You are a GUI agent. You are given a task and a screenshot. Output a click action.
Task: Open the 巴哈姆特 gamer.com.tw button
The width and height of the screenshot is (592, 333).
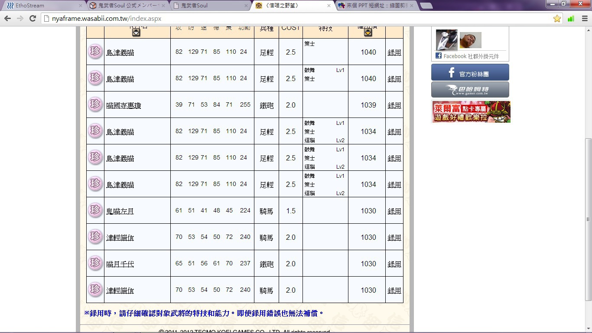pyautogui.click(x=470, y=90)
